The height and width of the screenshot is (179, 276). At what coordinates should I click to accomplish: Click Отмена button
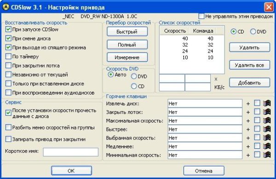pos(204,171)
